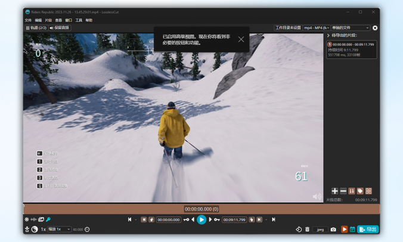This screenshot has height=242, width=403.
Task: Toggle the video speaker volume icon
Action: point(317,197)
